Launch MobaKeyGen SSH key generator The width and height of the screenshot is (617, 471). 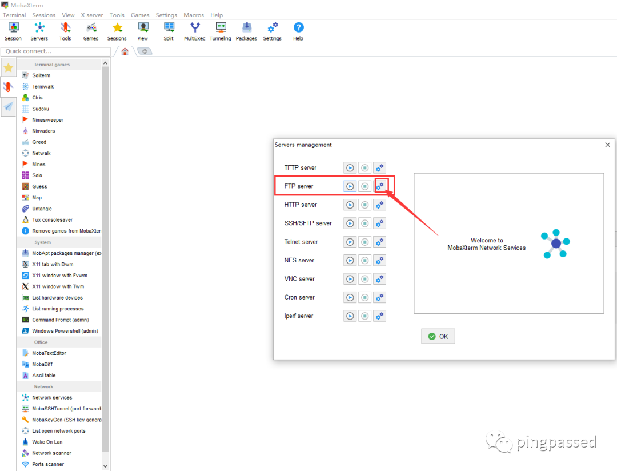point(61,420)
